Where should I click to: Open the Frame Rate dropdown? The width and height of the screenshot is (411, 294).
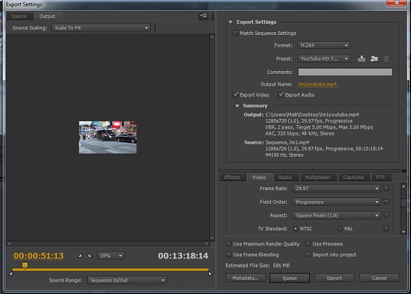[x=336, y=188]
